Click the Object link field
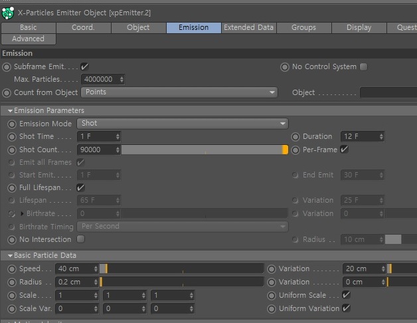This screenshot has width=417, height=323. (x=388, y=93)
